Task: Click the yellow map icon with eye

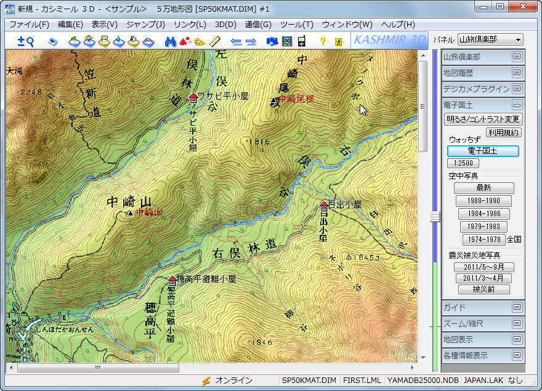Action: click(x=134, y=41)
